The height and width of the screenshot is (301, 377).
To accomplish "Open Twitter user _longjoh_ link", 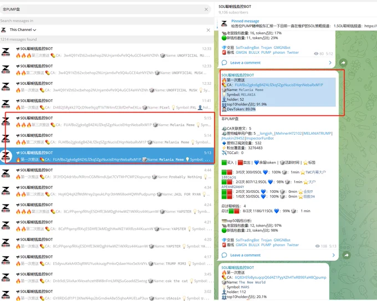I will (x=265, y=133).
